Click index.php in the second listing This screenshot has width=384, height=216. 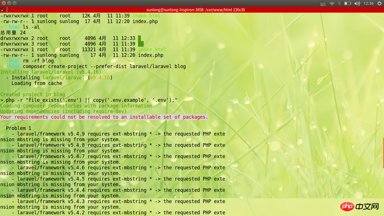(x=151, y=55)
